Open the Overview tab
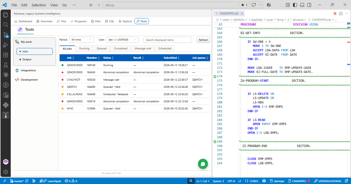Screen dimensions: 351x184 44,21
